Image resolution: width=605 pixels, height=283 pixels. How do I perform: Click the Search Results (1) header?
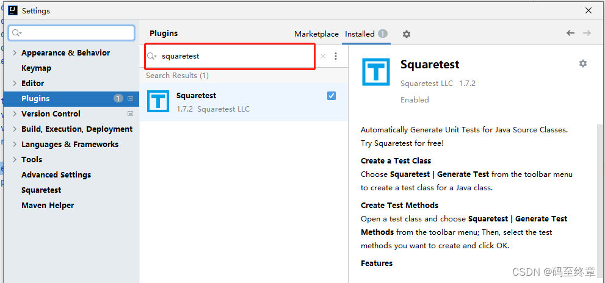(x=178, y=76)
